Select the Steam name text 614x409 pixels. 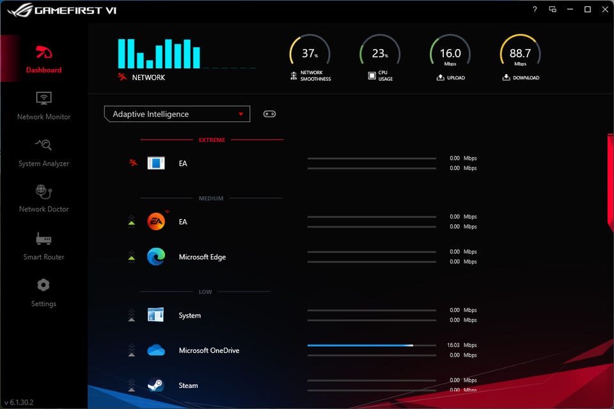click(188, 385)
